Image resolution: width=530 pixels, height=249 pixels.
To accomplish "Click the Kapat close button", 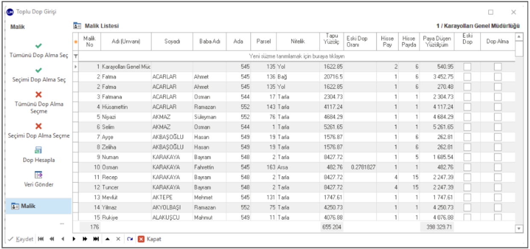I will [x=149, y=239].
